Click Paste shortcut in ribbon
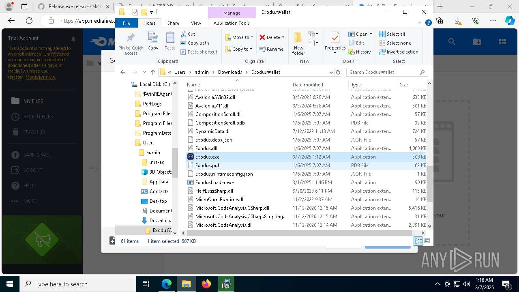519x292 pixels. (x=199, y=52)
